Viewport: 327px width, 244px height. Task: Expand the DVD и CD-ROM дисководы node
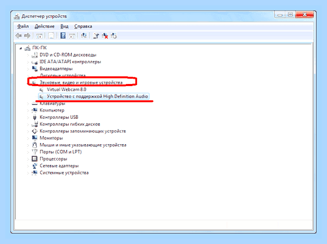28,55
